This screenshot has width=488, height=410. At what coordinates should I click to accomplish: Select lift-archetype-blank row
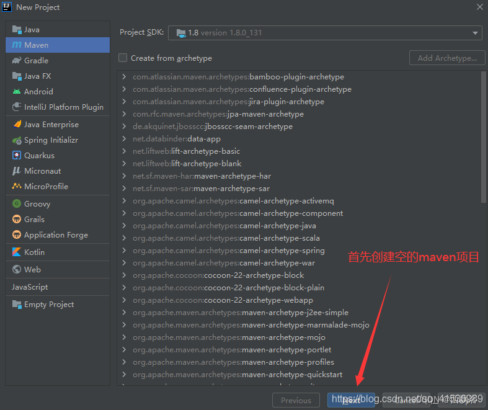point(299,163)
